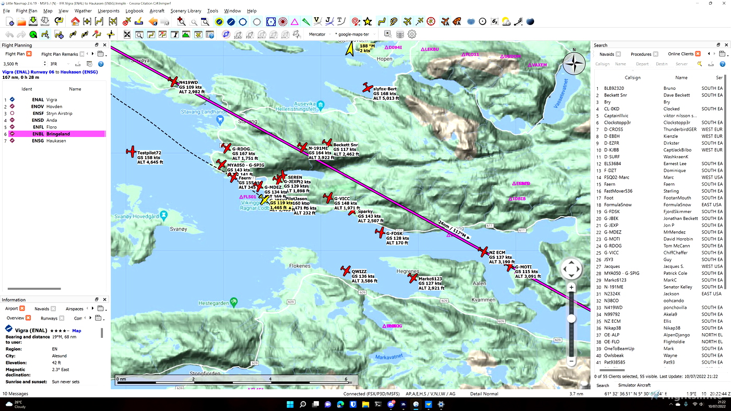Open the Scenery Library menu
This screenshot has width=731, height=411.
tap(186, 10)
